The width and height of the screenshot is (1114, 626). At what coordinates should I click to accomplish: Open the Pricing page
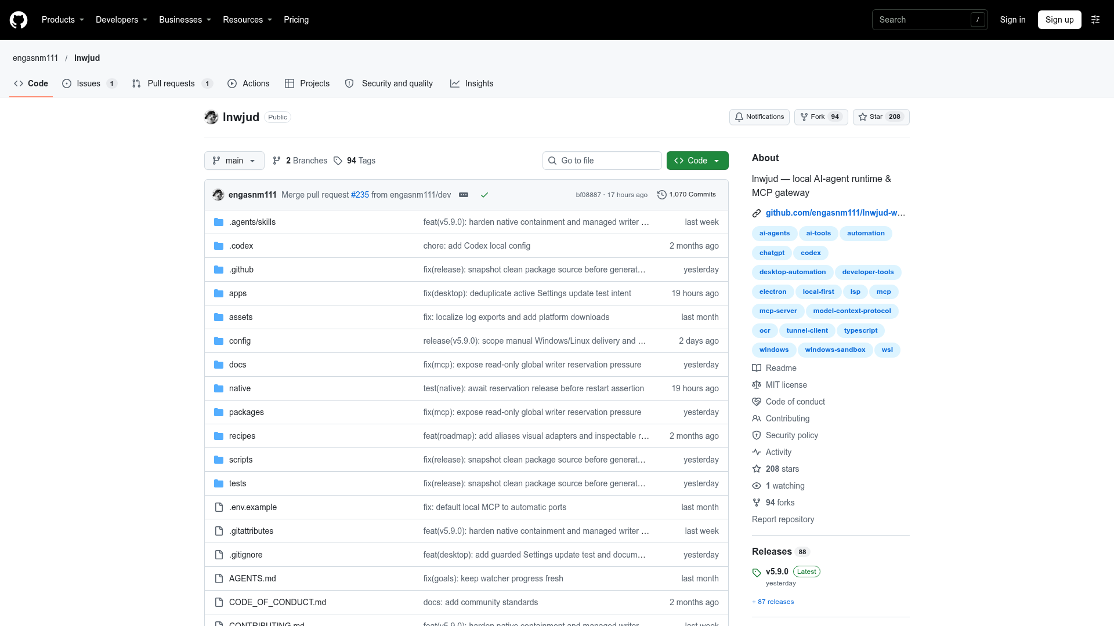(x=296, y=20)
